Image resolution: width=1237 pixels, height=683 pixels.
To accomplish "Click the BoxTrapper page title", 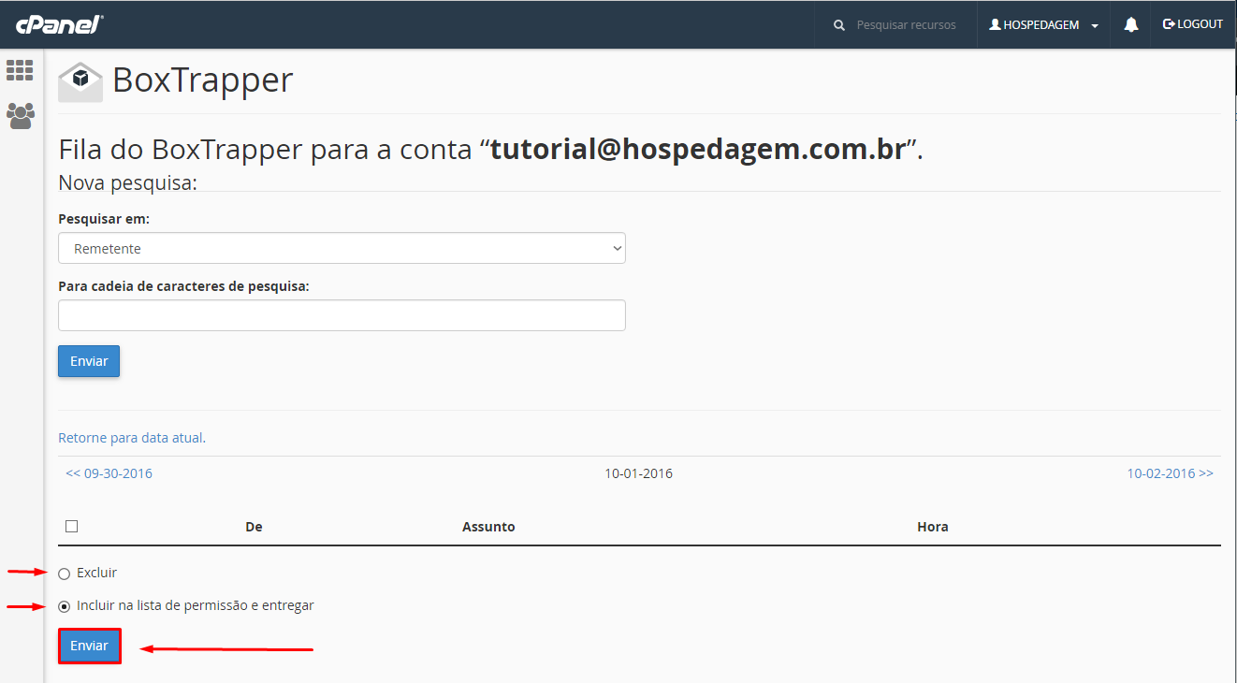I will coord(203,80).
